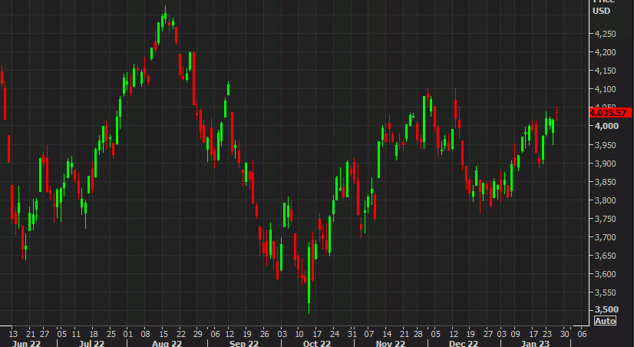
Task: Select the Oct 22 month label
Action: pos(316,343)
